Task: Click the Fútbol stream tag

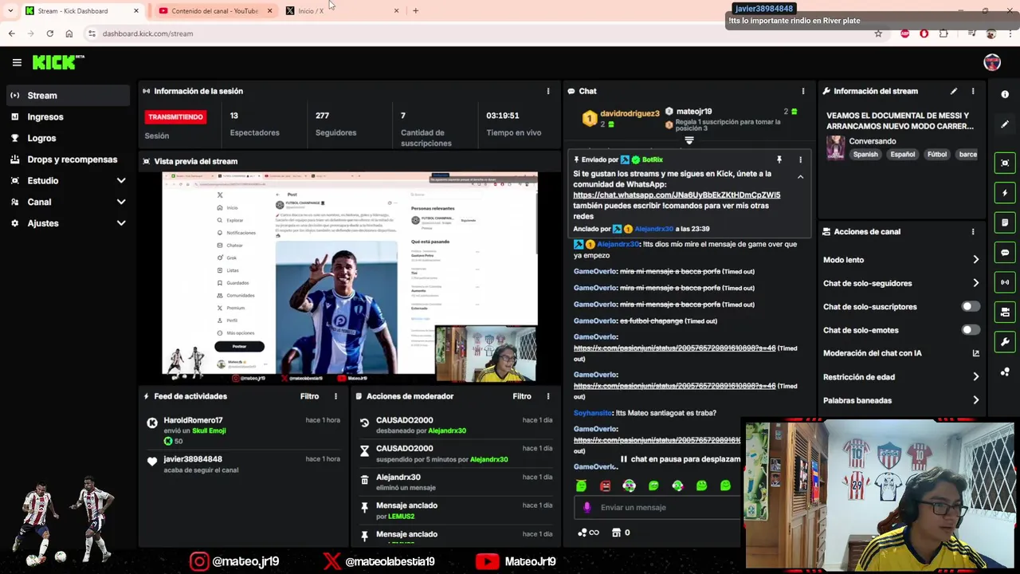Action: 937,155
